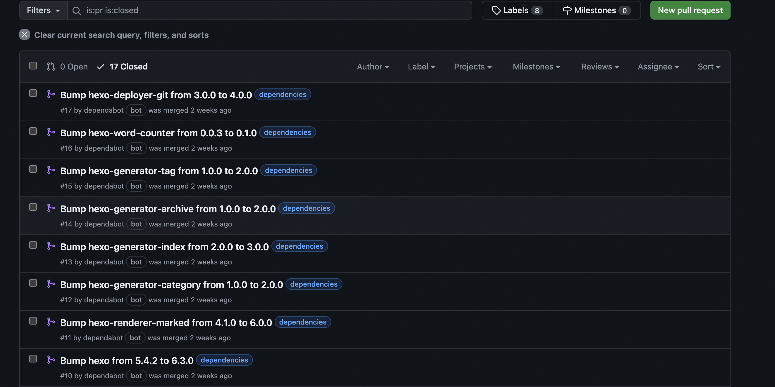Check the box for hexo-generator-index PR
Screen dimensions: 775x387
click(33, 245)
